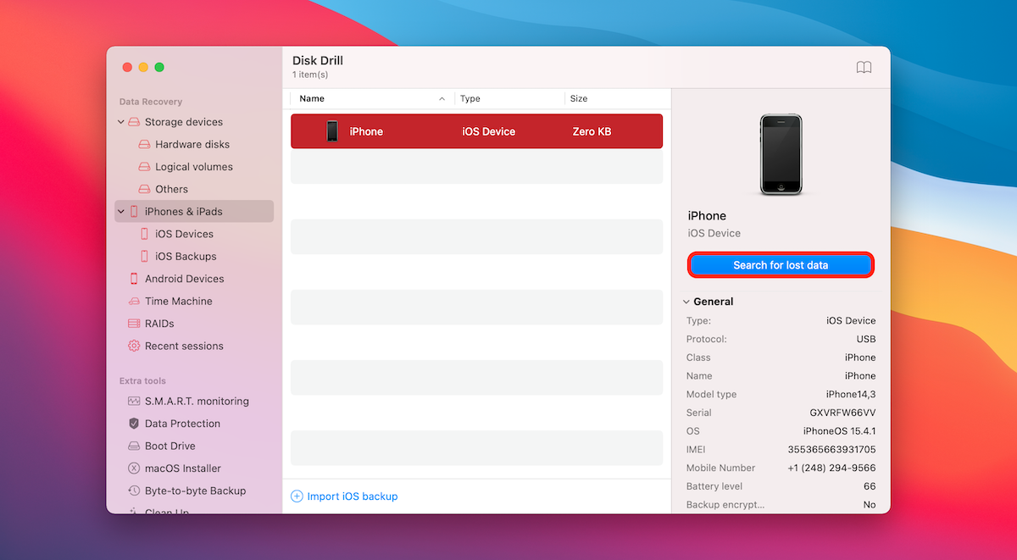Viewport: 1017px width, 560px height.
Task: Select Hardware disks in sidebar
Action: tap(192, 144)
